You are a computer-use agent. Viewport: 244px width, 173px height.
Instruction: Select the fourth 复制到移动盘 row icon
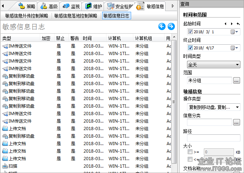click(x=5, y=99)
